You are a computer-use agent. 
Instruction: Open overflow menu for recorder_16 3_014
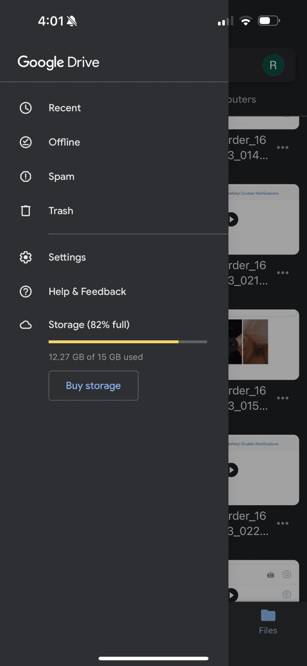pos(283,147)
